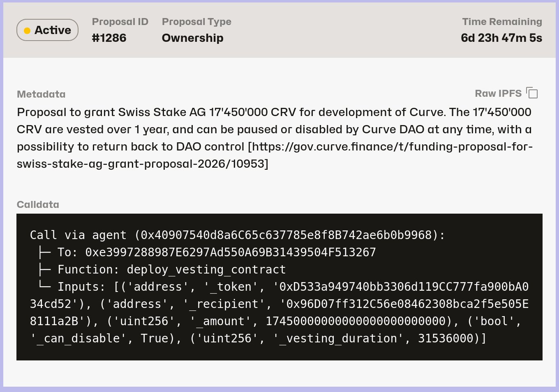
Task: Click the Proposal ID #1286
Action: pos(109,38)
